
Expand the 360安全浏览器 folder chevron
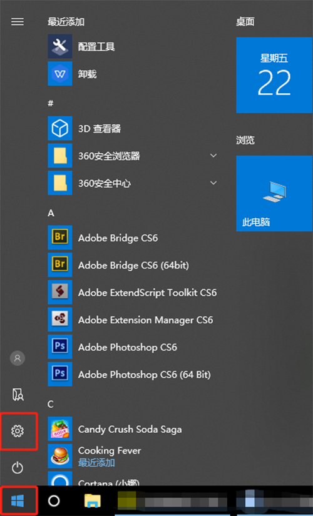point(213,155)
